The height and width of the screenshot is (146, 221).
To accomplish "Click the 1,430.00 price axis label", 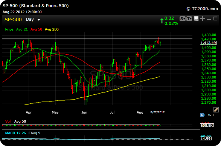I will point(209,35).
